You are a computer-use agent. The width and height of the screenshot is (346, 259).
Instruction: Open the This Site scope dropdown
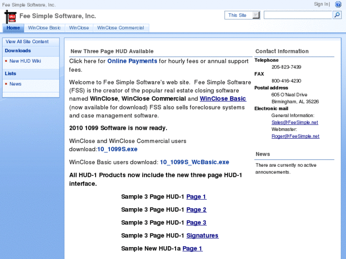tap(242, 15)
